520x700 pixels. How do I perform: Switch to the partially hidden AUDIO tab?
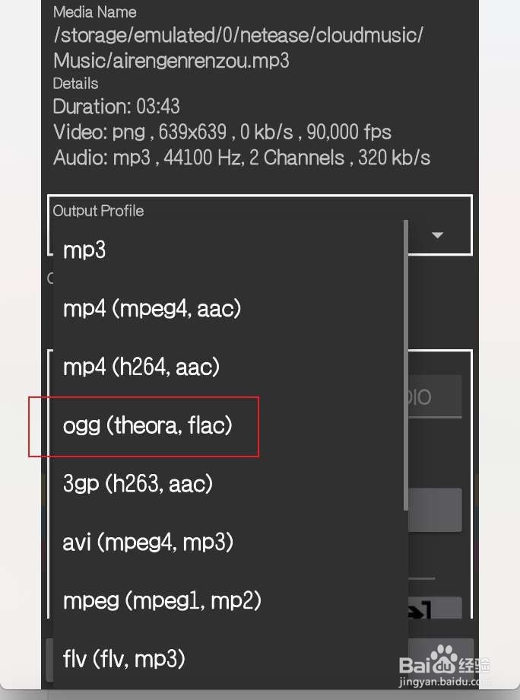435,396
